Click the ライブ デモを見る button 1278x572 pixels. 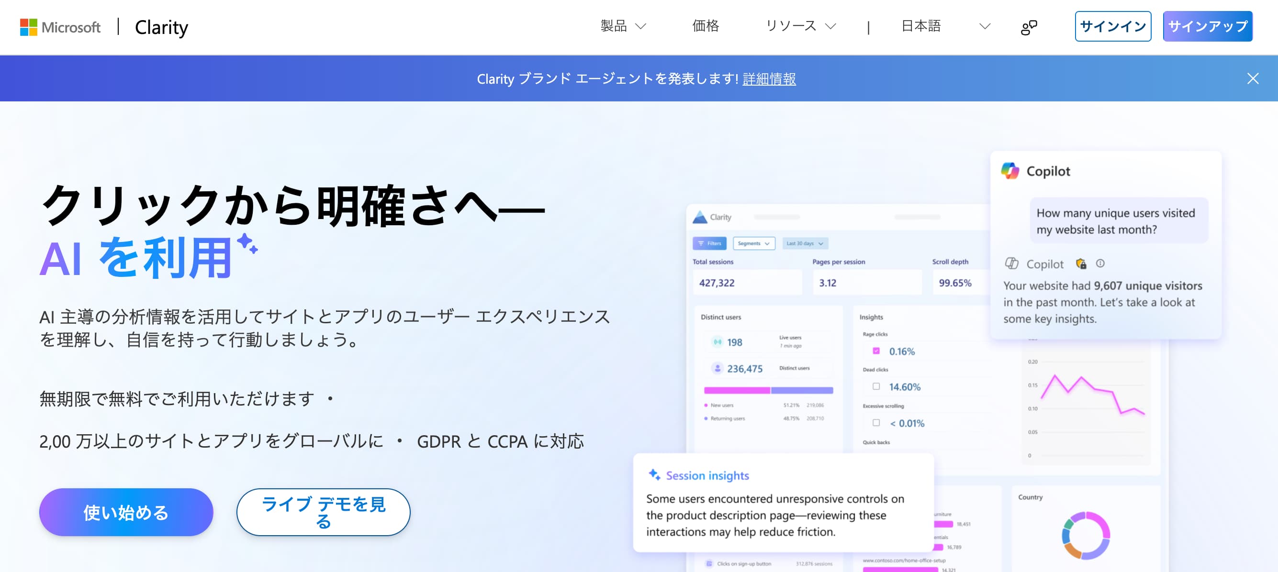[x=324, y=512]
